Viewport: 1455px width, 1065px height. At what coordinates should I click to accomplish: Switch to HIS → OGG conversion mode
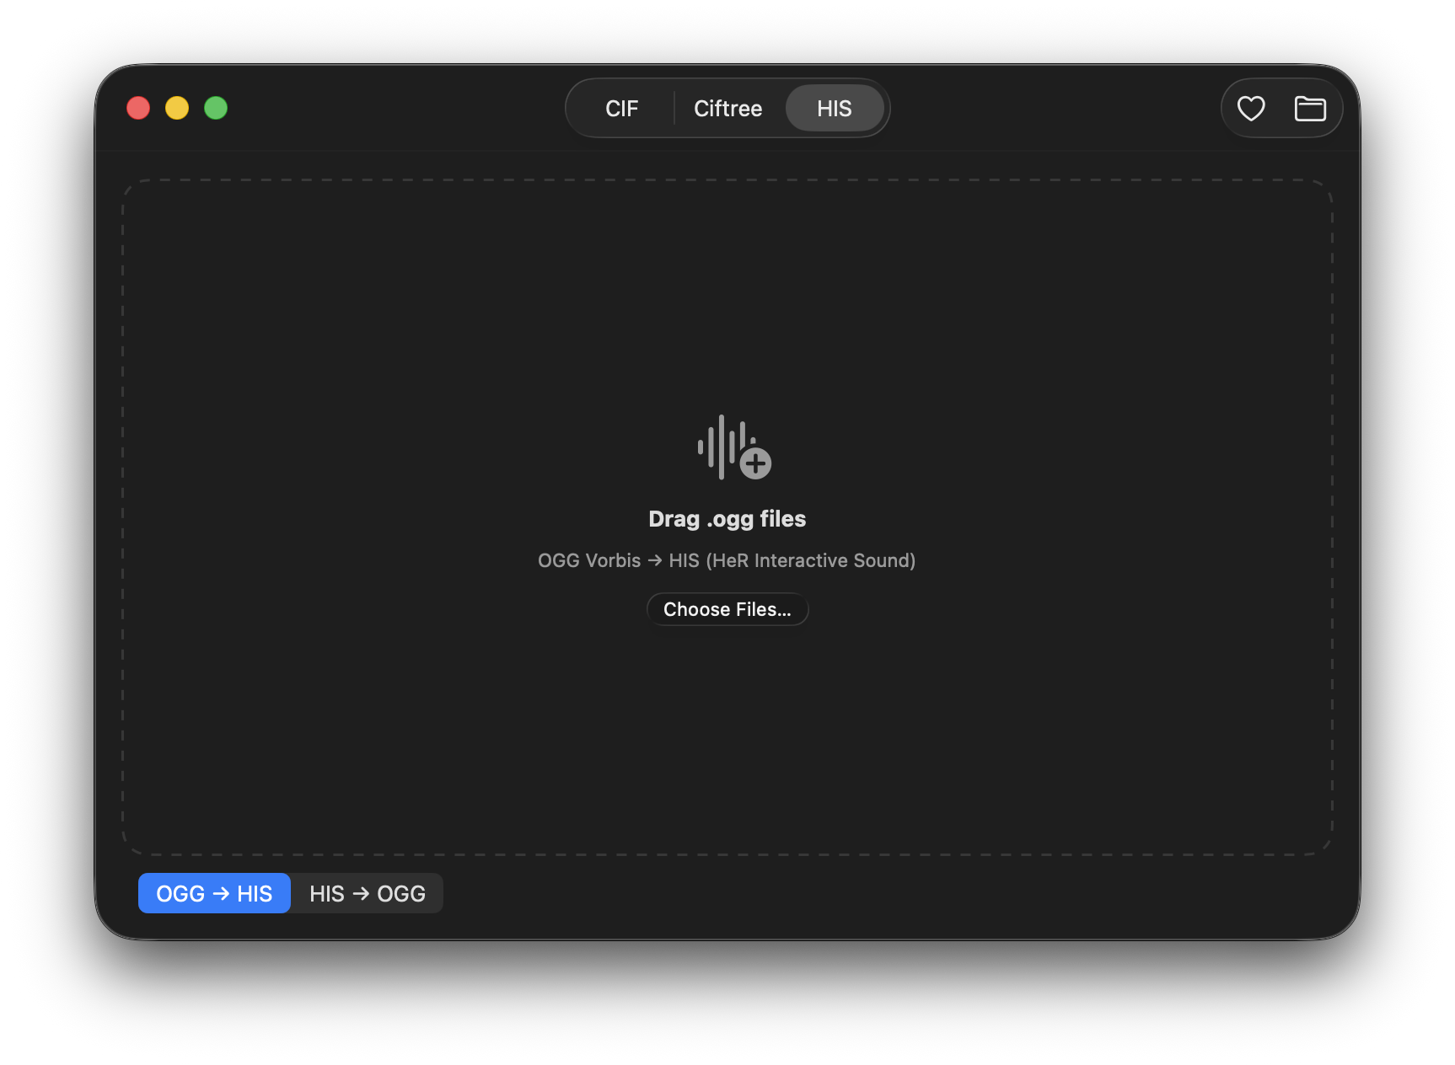tap(367, 893)
